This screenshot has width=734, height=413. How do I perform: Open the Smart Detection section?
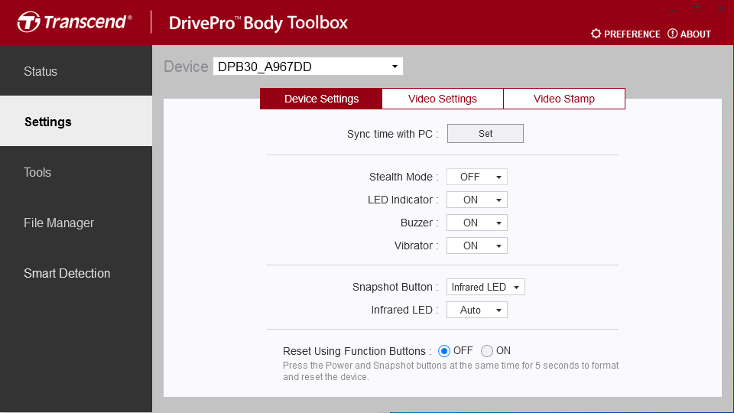click(x=76, y=273)
